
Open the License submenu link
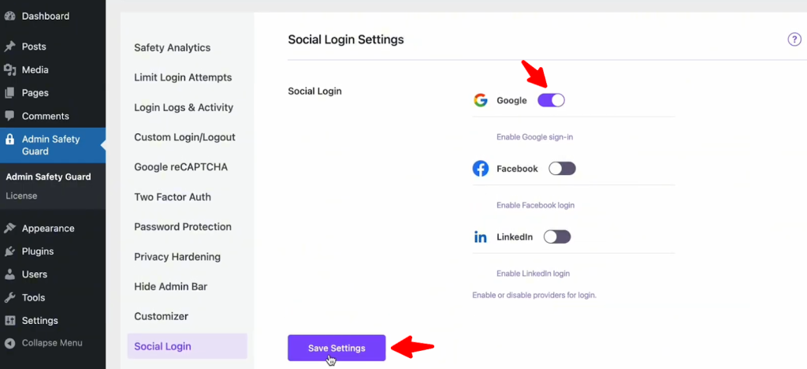(x=21, y=196)
